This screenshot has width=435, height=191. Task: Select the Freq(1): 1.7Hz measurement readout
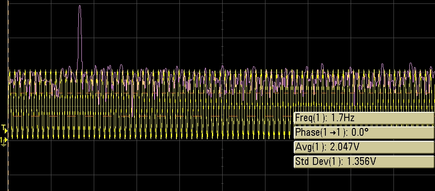(x=363, y=118)
